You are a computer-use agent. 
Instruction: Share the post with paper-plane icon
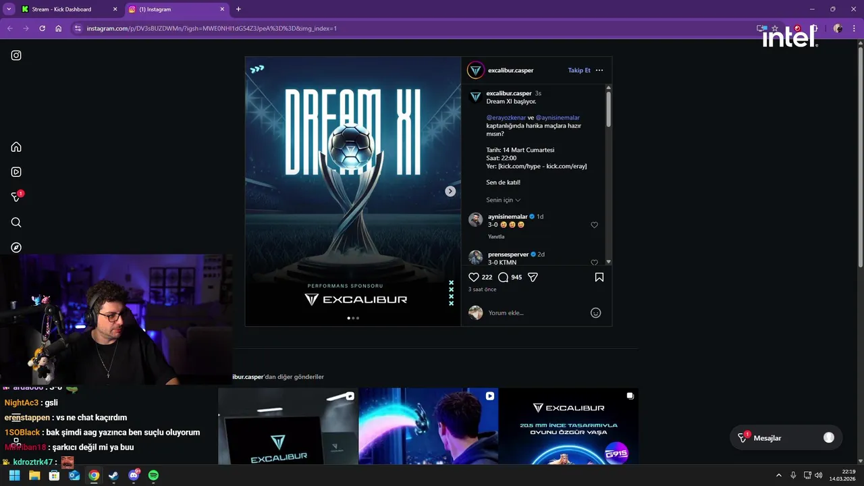533,277
